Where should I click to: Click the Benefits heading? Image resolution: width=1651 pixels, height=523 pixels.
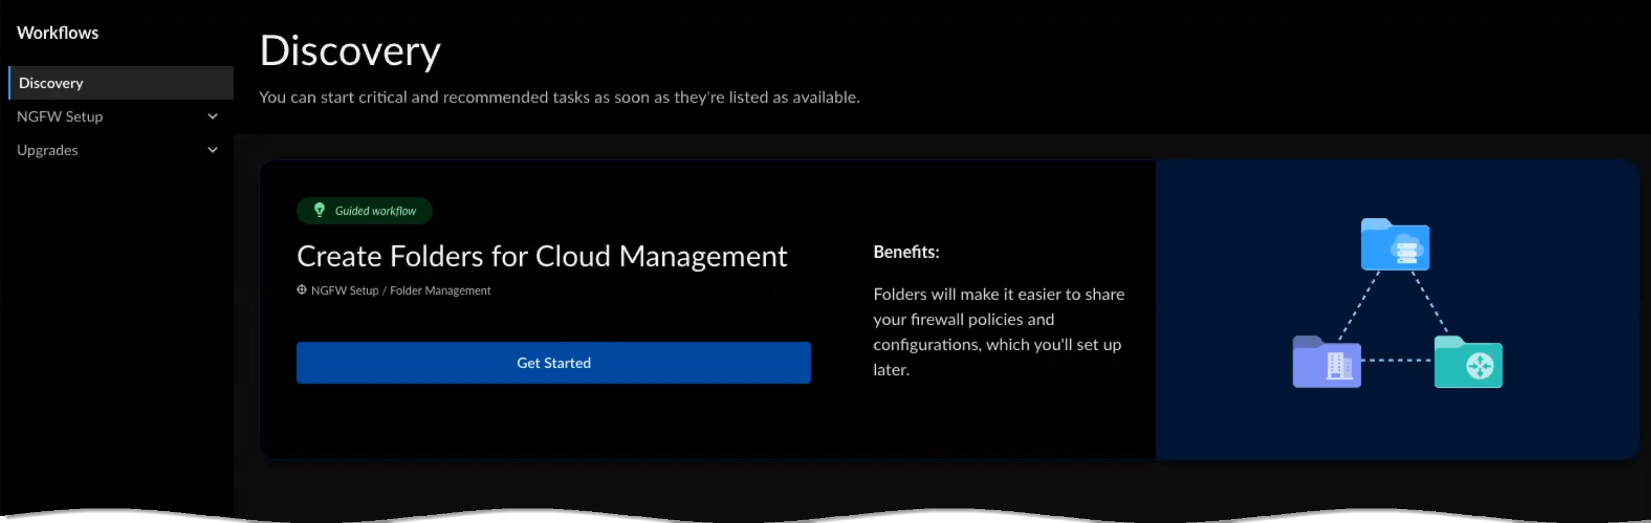pyautogui.click(x=905, y=253)
